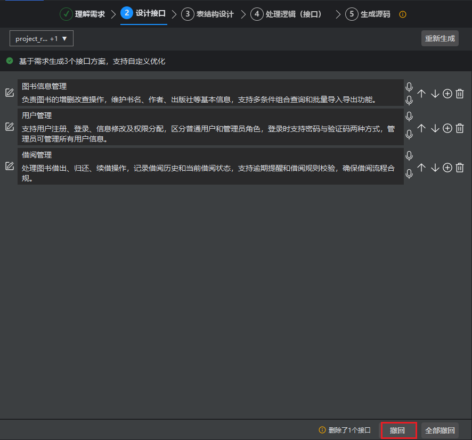This screenshot has height=440, width=472.
Task: Add new interface after 借阅管理
Action: [x=447, y=168]
